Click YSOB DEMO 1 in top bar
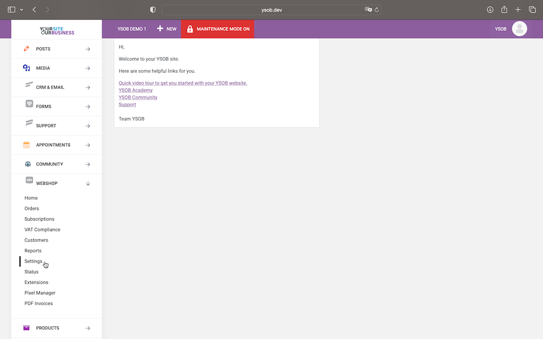The image size is (543, 339). coord(132,29)
